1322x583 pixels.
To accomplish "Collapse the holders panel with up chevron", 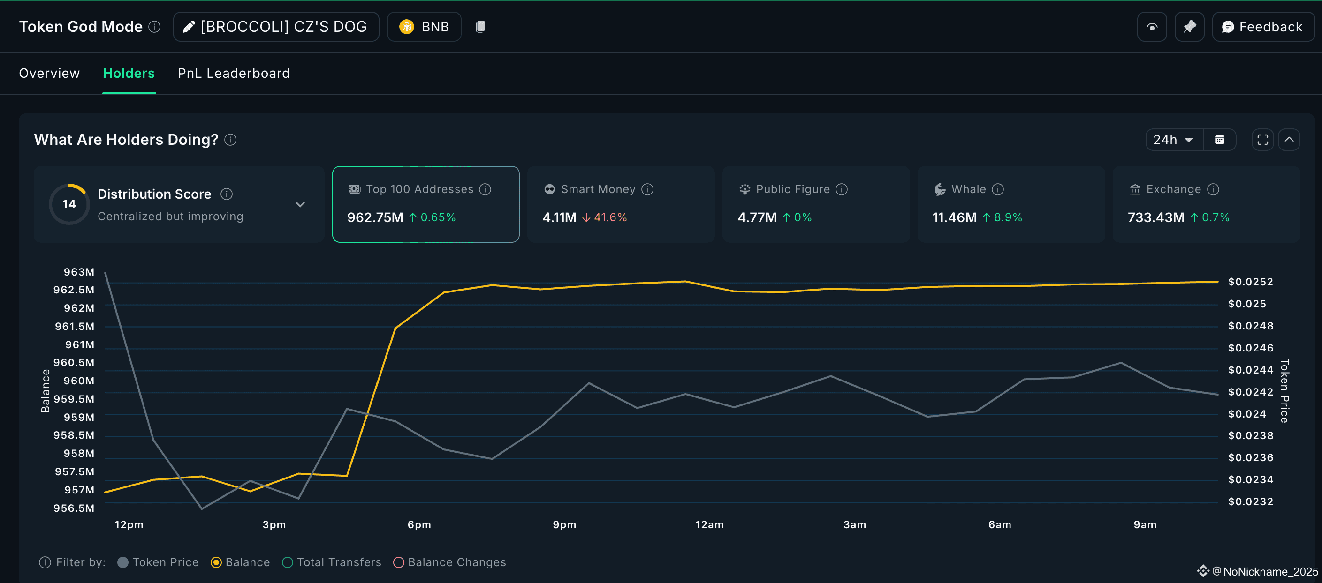I will click(x=1289, y=140).
